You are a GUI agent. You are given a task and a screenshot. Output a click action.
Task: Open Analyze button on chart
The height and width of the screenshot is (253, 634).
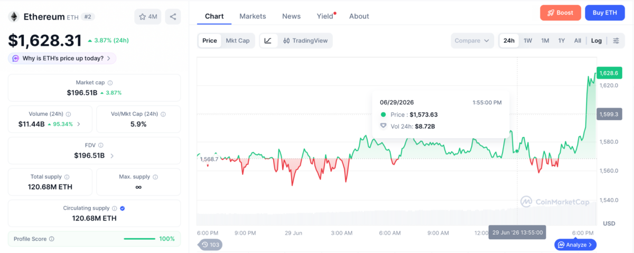click(575, 245)
